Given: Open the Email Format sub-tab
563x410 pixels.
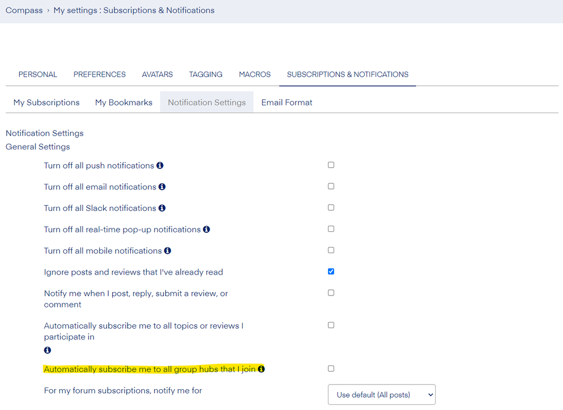Looking at the screenshot, I should (x=286, y=103).
